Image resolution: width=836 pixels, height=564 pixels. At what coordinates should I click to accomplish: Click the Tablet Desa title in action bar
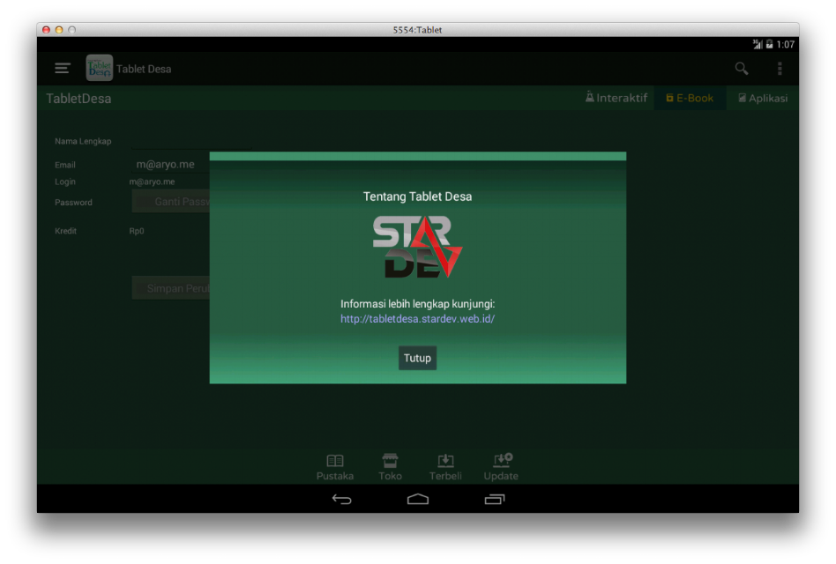click(x=144, y=69)
